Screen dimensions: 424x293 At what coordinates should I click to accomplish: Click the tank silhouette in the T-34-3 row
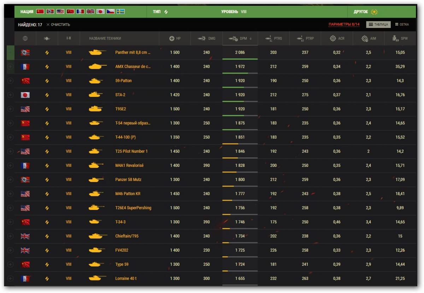pos(95,222)
